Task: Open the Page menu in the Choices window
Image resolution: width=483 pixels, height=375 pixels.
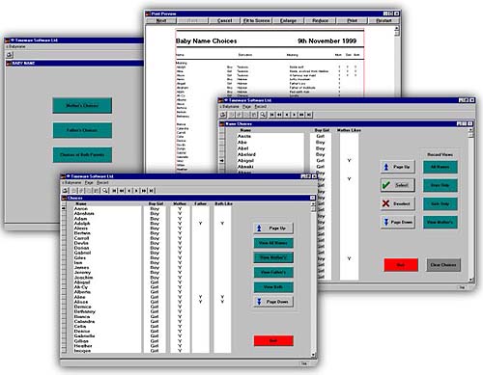Action: point(89,182)
